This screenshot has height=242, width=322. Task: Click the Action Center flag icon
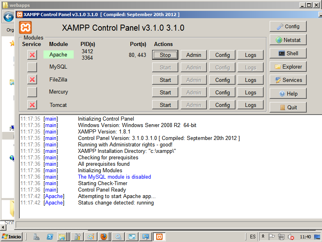pos(271,237)
